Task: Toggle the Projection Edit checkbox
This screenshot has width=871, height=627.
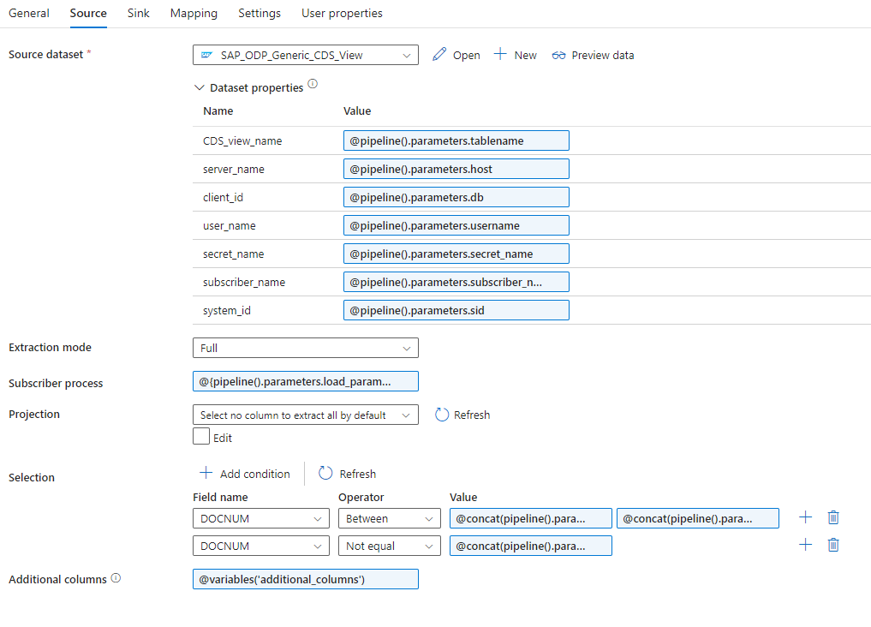Action: (x=201, y=437)
